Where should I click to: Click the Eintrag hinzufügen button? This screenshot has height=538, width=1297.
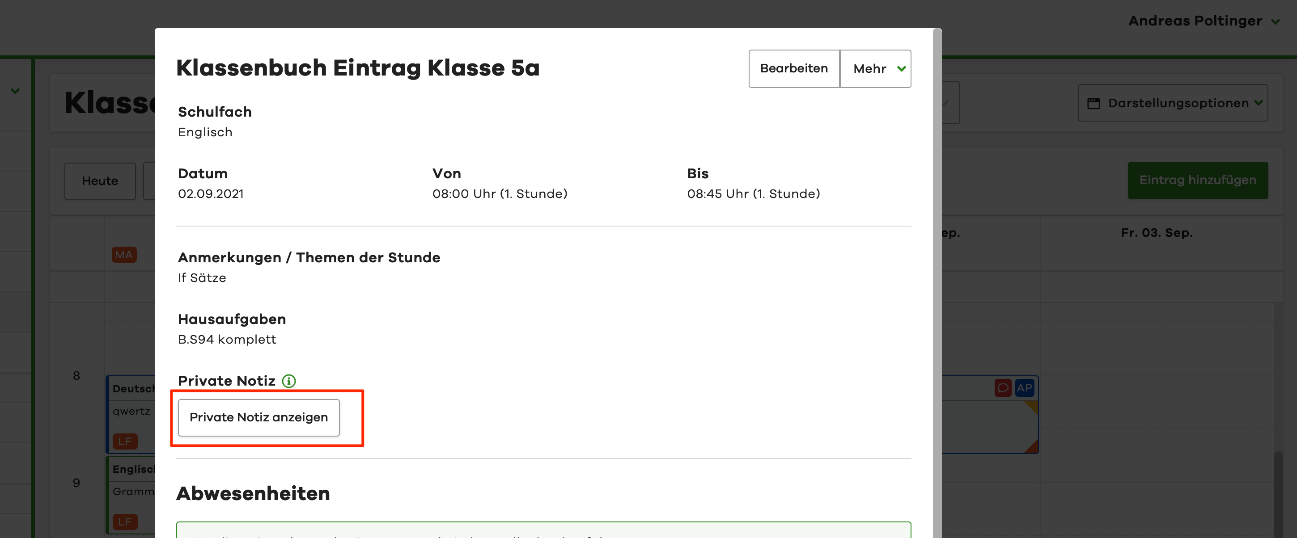pos(1197,180)
